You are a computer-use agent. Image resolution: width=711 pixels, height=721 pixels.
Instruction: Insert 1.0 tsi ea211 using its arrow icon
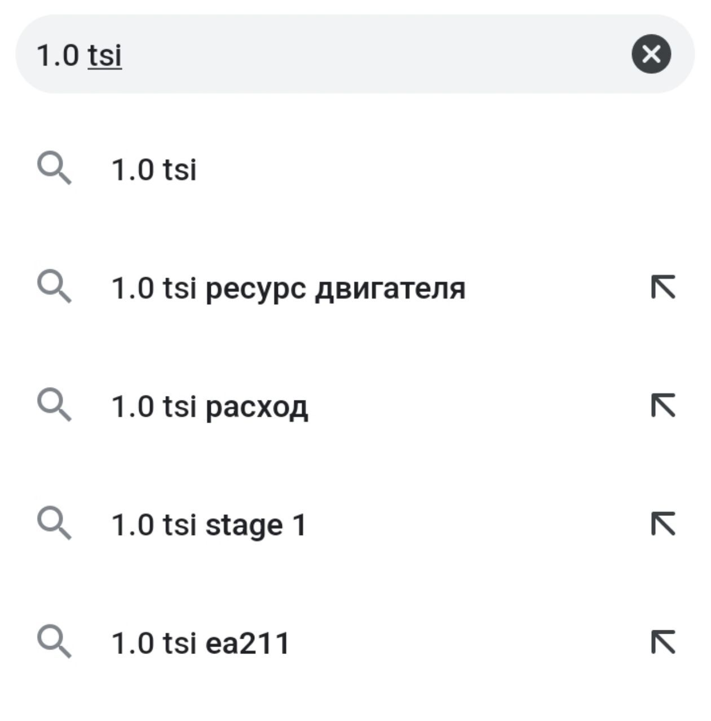[x=663, y=643]
